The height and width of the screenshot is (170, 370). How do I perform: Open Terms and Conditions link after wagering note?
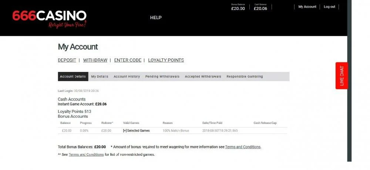click(x=243, y=147)
